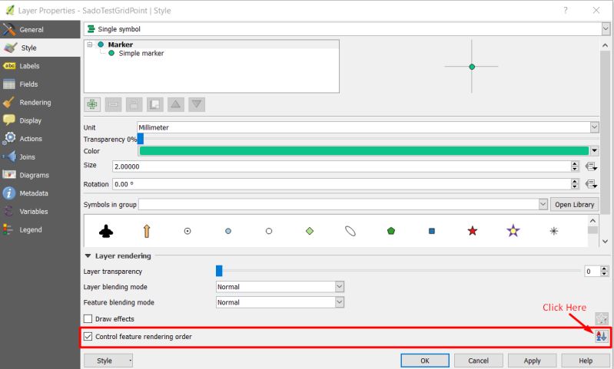Select the white hollow circle symbol
The height and width of the screenshot is (369, 614).
pyautogui.click(x=269, y=231)
